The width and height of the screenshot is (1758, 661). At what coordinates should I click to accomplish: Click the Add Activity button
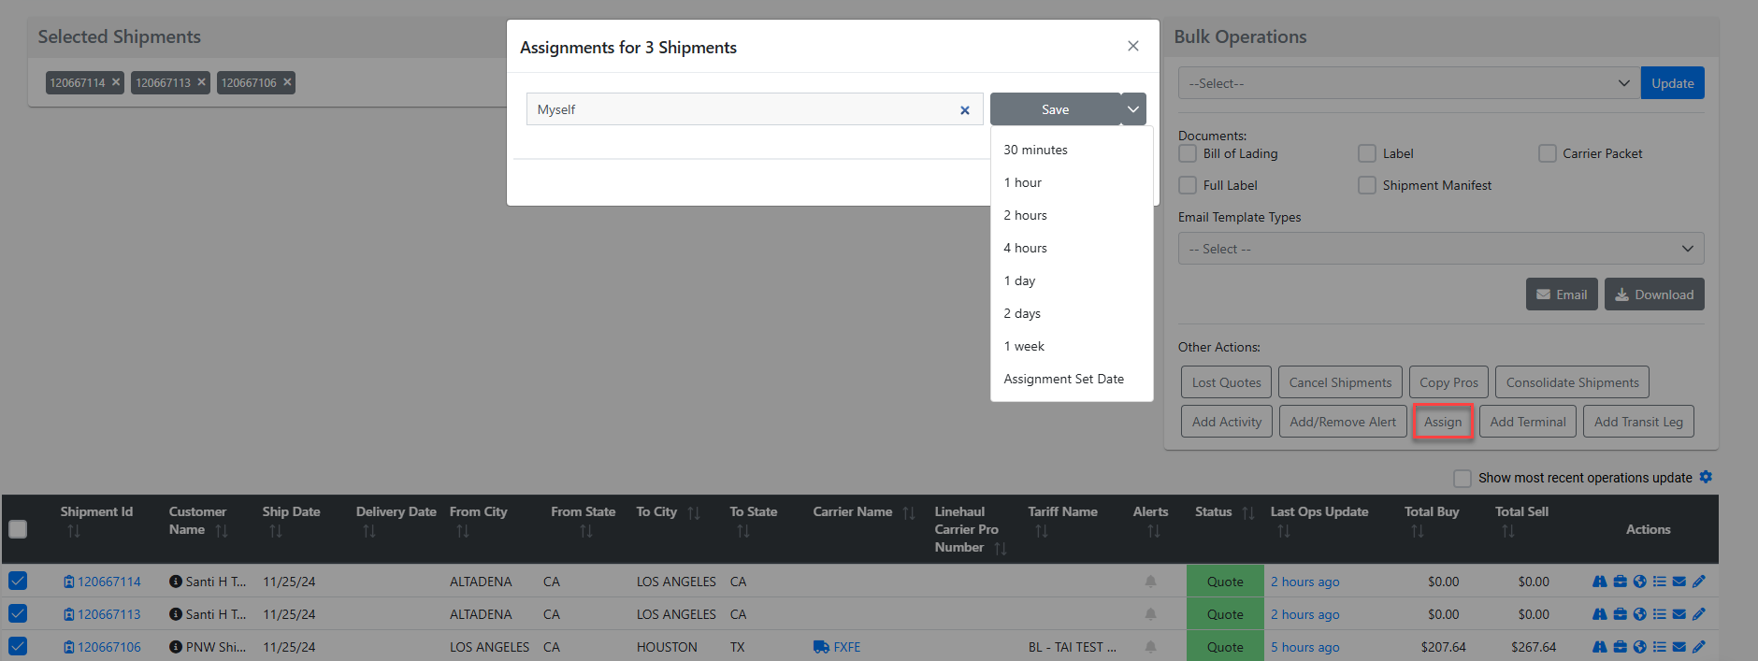click(x=1227, y=422)
